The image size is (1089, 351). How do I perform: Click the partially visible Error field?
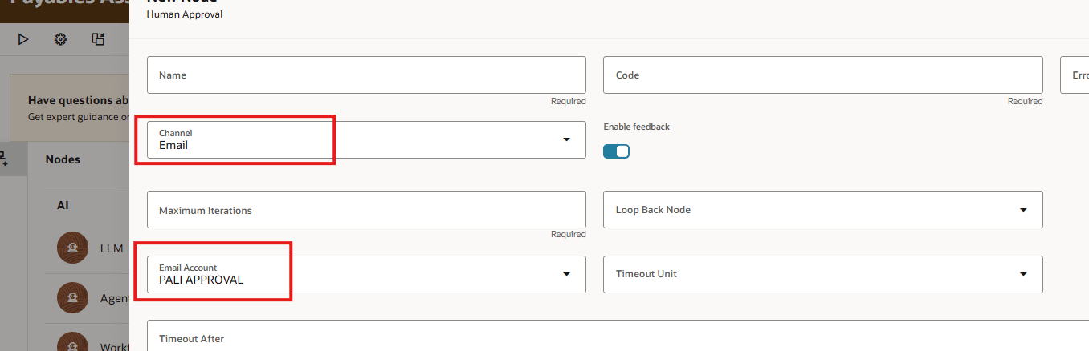1075,75
